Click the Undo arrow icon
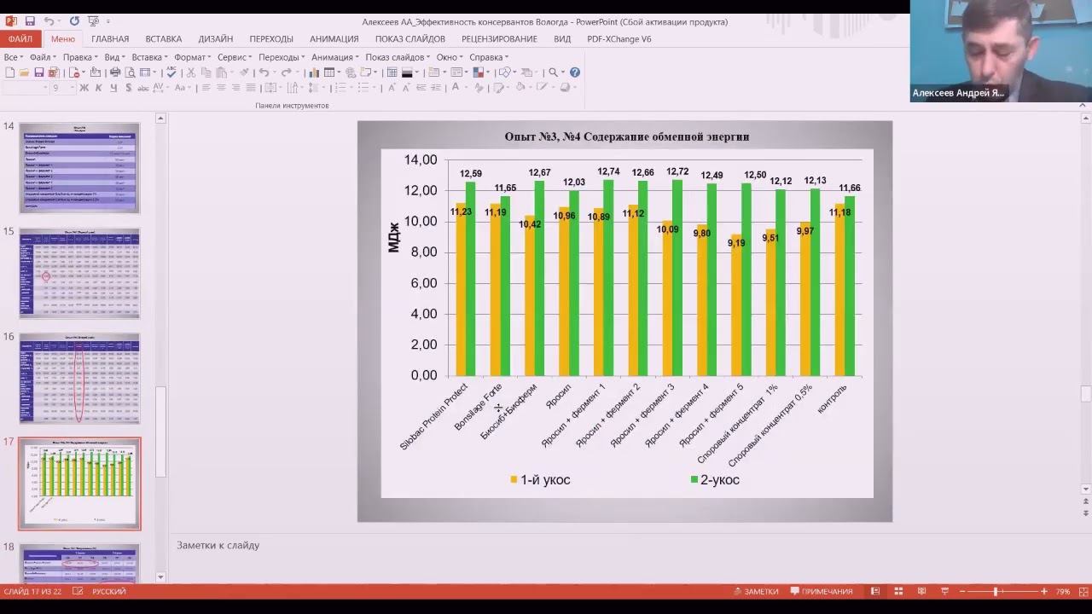 pos(264,72)
